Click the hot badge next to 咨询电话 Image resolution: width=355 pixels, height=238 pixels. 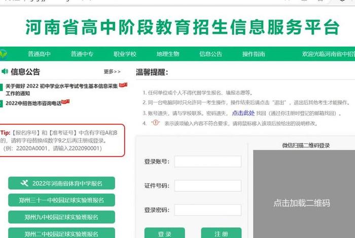(x=65, y=102)
